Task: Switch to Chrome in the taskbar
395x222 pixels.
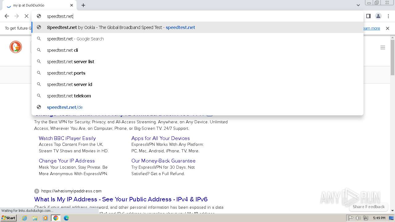Action: coord(56,218)
